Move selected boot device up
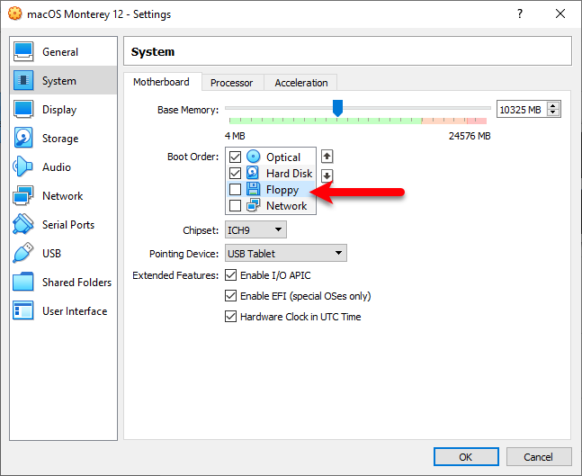 pyautogui.click(x=327, y=157)
